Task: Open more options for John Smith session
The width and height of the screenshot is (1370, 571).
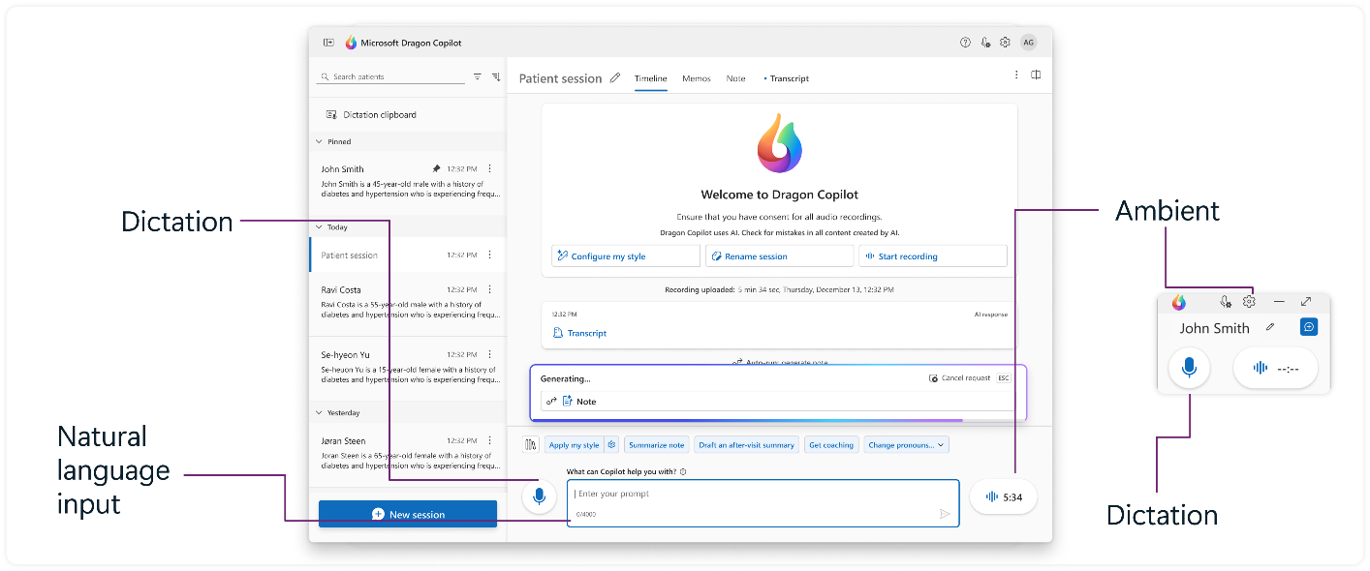Action: coord(489,169)
